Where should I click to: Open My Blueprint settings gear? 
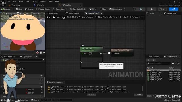(x=44, y=60)
